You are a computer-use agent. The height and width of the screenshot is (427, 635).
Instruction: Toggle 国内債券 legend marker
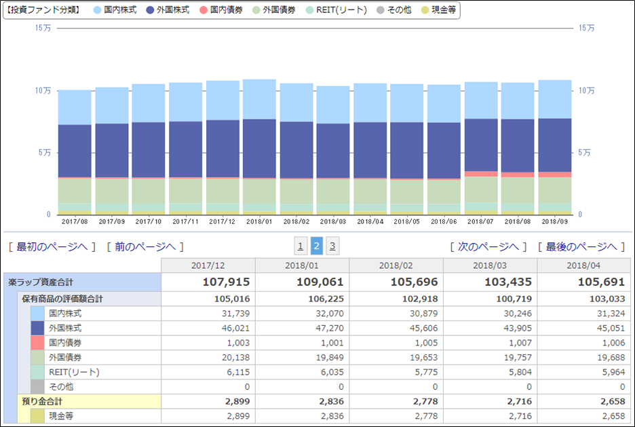(204, 10)
